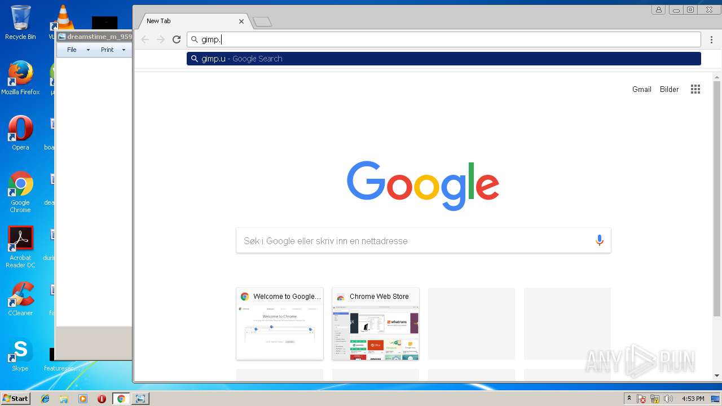This screenshot has width=722, height=406.
Task: Open a new Chrome tab
Action: pos(262,21)
